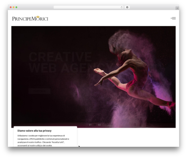187x158 pixels.
Task: Open the downloads icon beside the address bar
Action: tap(127, 7)
